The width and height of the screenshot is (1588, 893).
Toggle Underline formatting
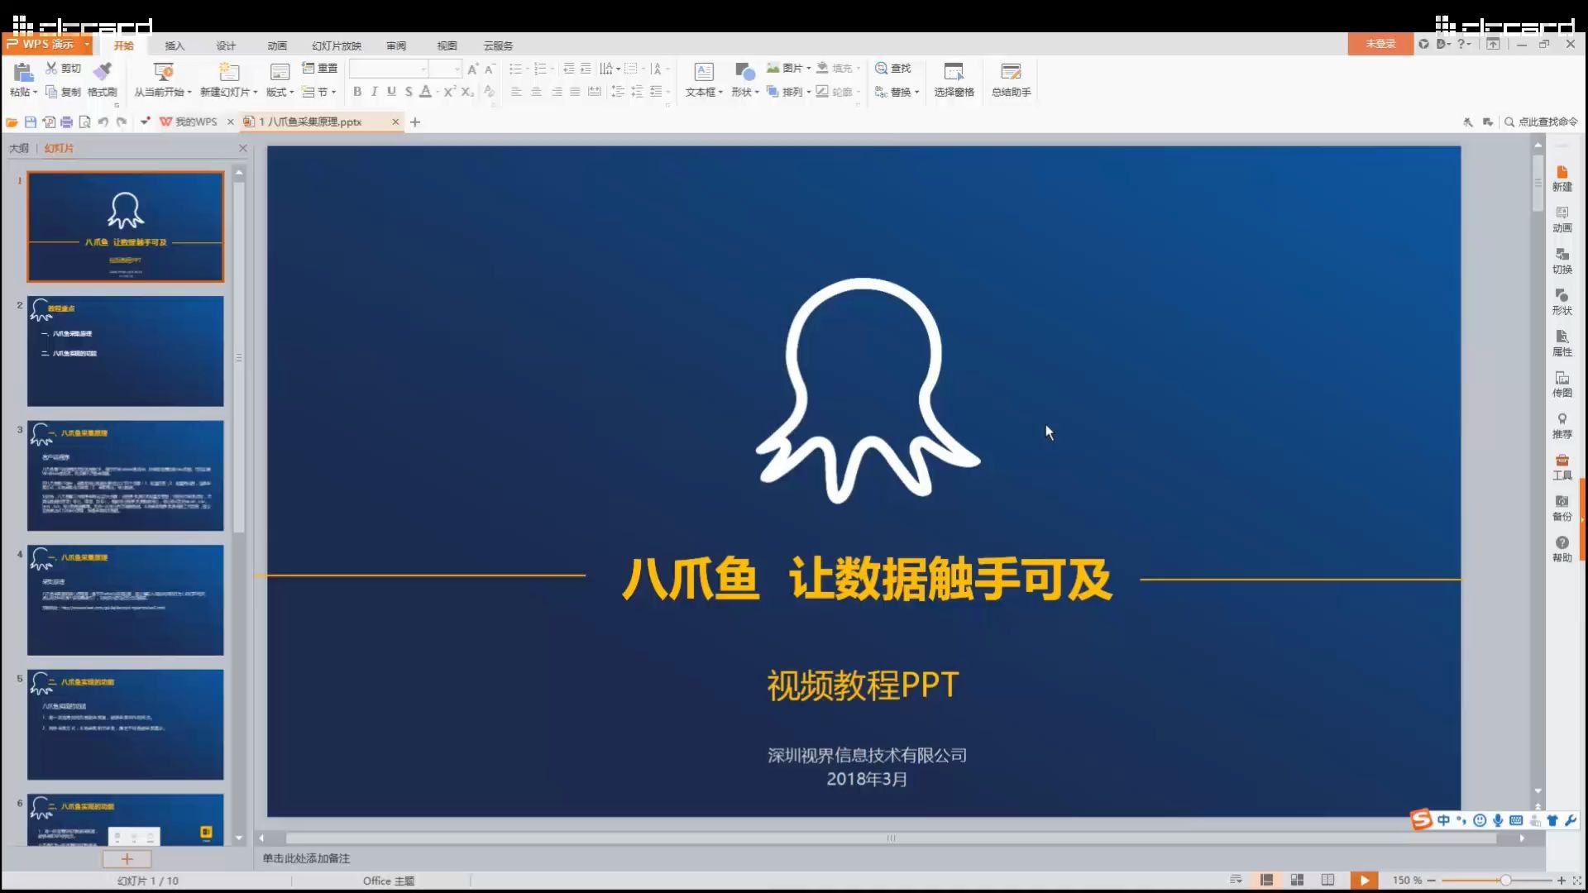pos(391,92)
